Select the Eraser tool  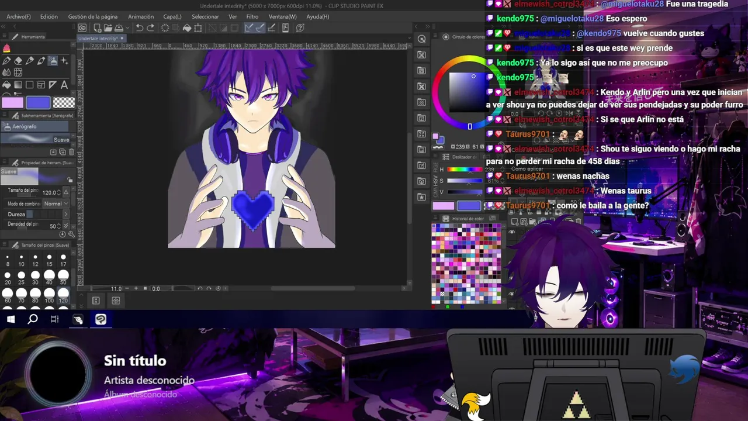pos(18,61)
